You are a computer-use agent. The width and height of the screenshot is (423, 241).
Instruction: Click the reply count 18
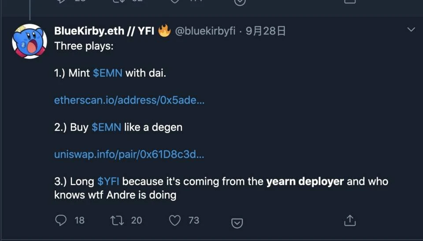pyautogui.click(x=80, y=220)
